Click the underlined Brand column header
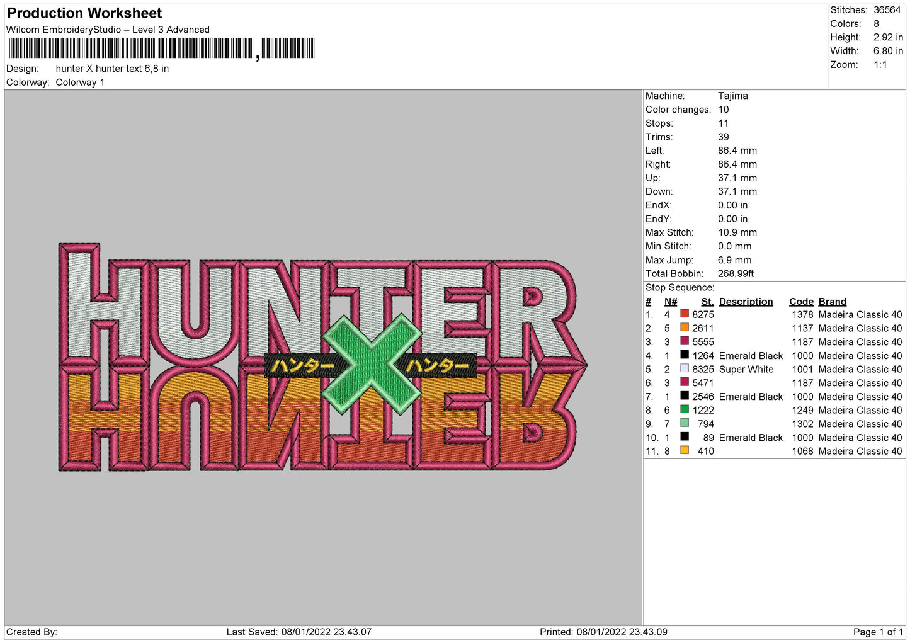Viewport: 910px width, 643px height. [832, 302]
